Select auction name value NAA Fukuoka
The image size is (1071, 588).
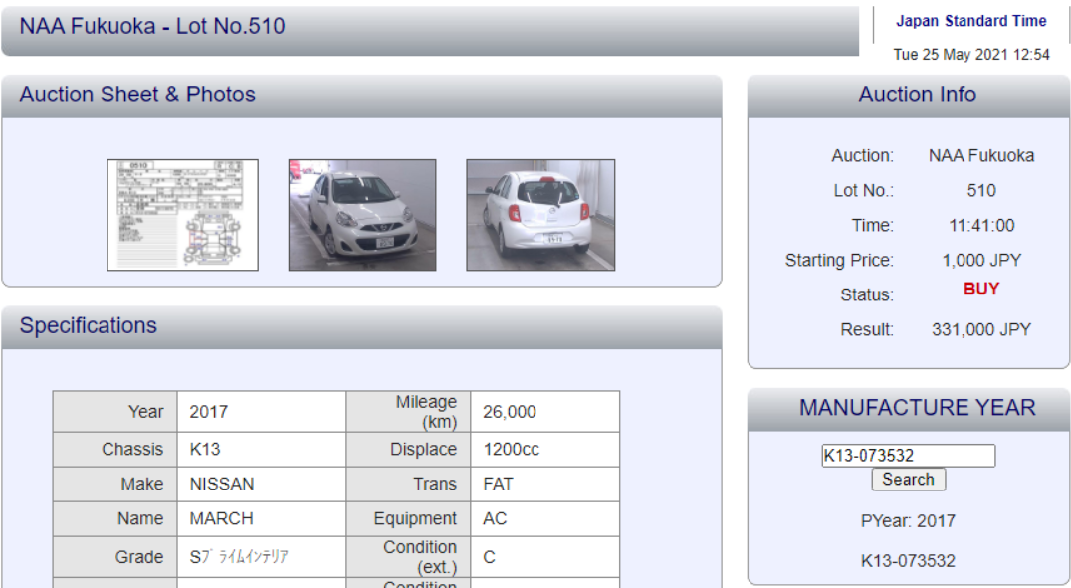[980, 156]
